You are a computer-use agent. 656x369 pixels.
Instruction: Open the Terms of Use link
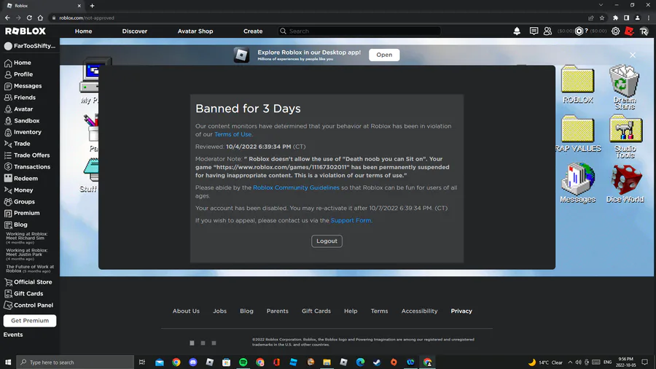233,134
